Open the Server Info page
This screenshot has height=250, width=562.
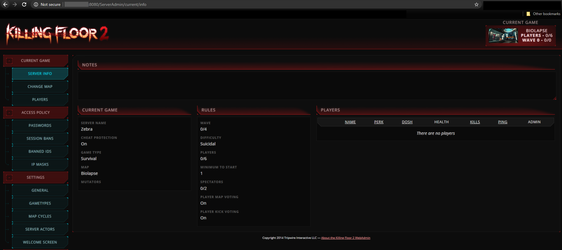[40, 74]
